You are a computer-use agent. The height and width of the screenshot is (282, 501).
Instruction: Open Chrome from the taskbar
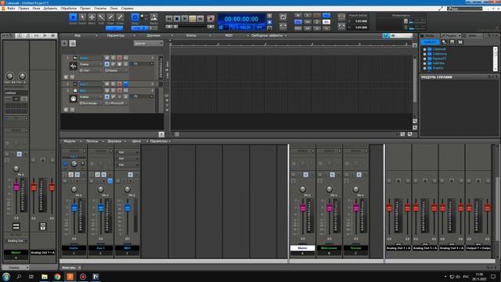click(57, 277)
